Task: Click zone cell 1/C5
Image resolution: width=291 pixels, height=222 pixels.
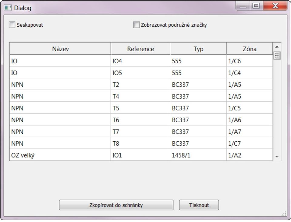Action: tap(249, 108)
